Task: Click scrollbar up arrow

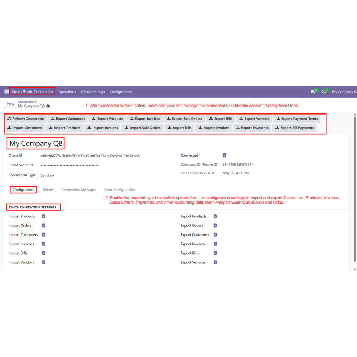Action: click(355, 115)
